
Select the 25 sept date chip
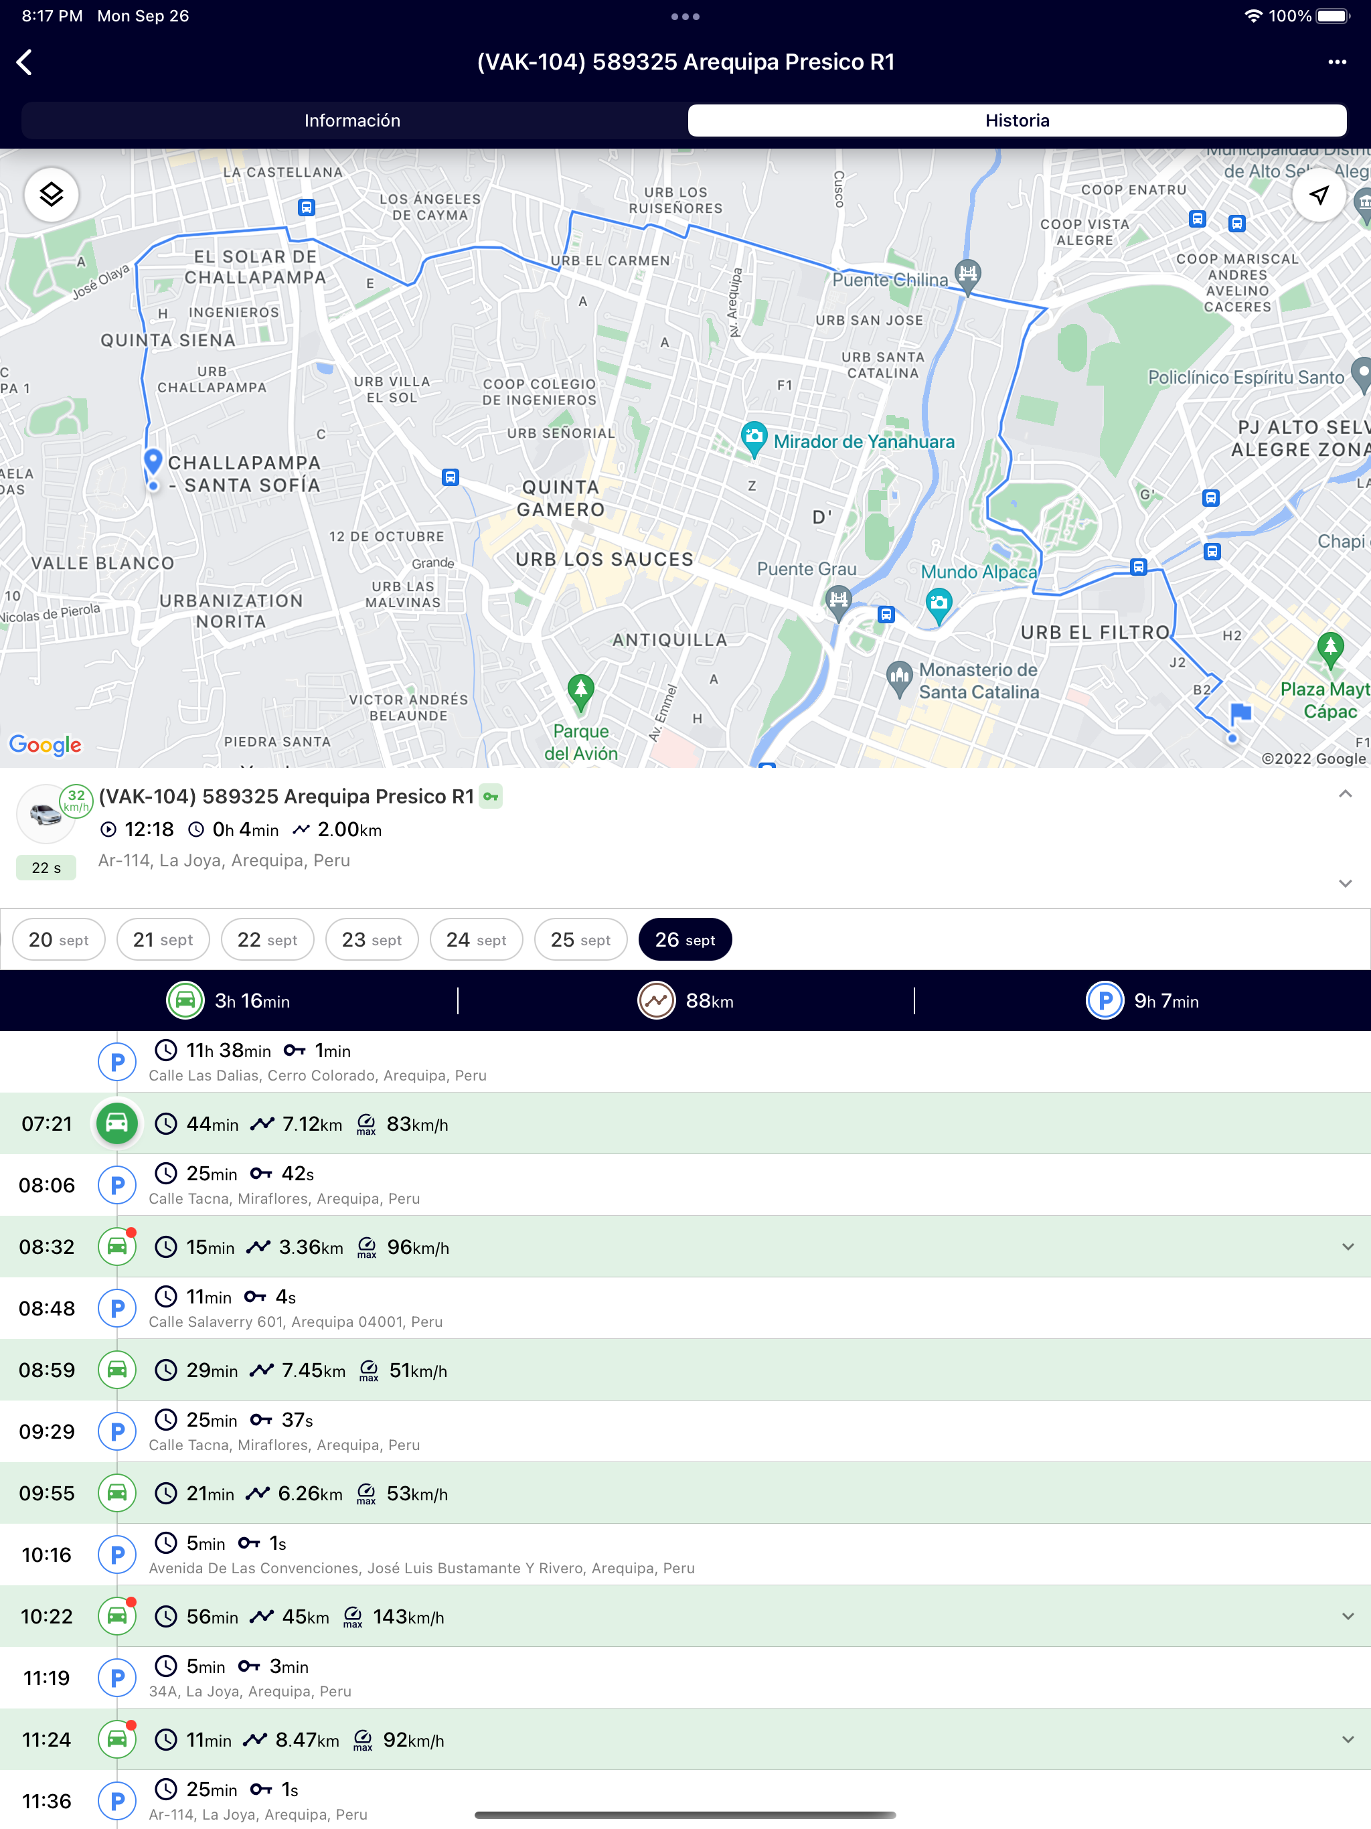(x=580, y=940)
